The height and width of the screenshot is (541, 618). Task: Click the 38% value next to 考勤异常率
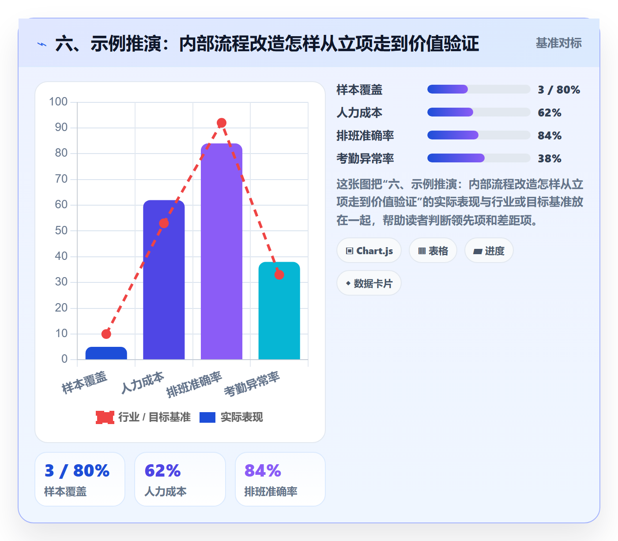550,158
